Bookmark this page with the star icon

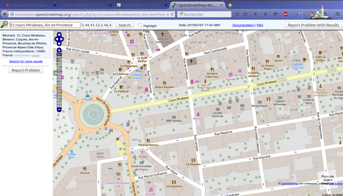[237, 14]
